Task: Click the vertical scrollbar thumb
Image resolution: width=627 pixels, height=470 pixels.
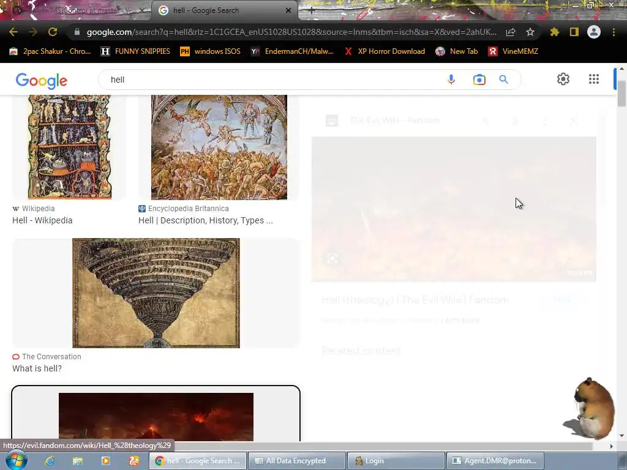Action: coord(621,93)
